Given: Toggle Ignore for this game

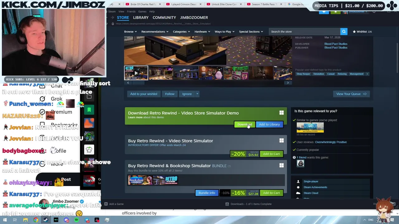Looking at the screenshot, I should tap(187, 94).
